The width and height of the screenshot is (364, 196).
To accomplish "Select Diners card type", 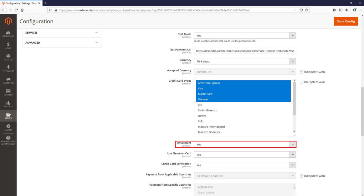I will tap(243, 116).
